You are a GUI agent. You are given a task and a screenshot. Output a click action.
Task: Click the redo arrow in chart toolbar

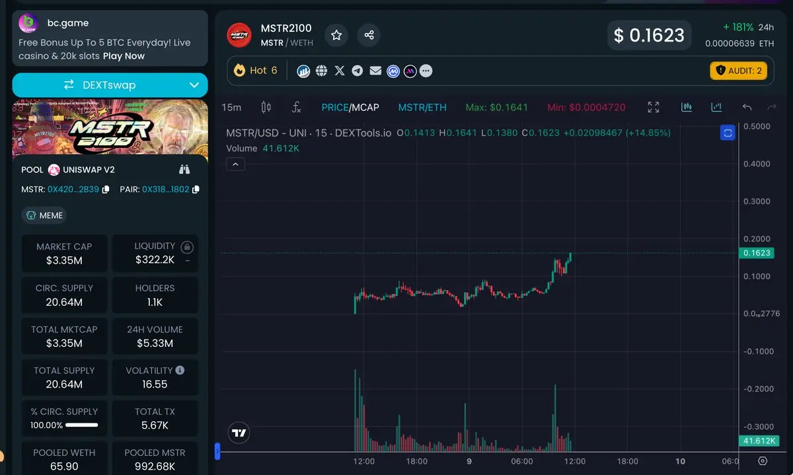[x=772, y=107]
